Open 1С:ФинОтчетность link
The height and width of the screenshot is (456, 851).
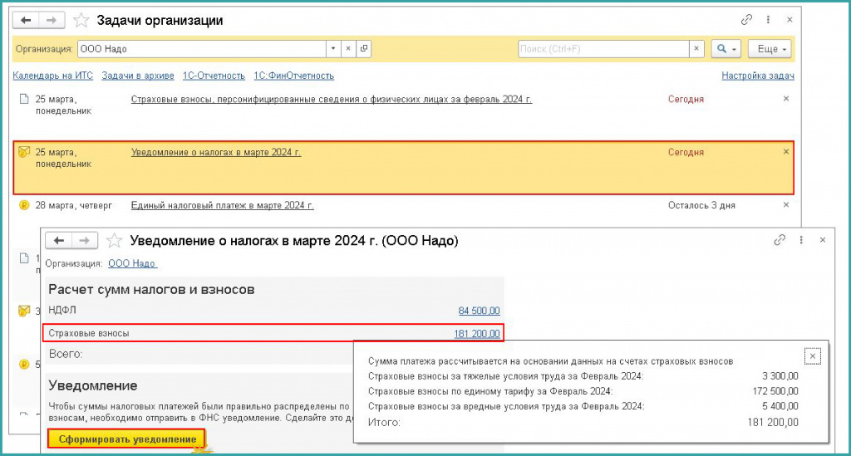[x=294, y=76]
